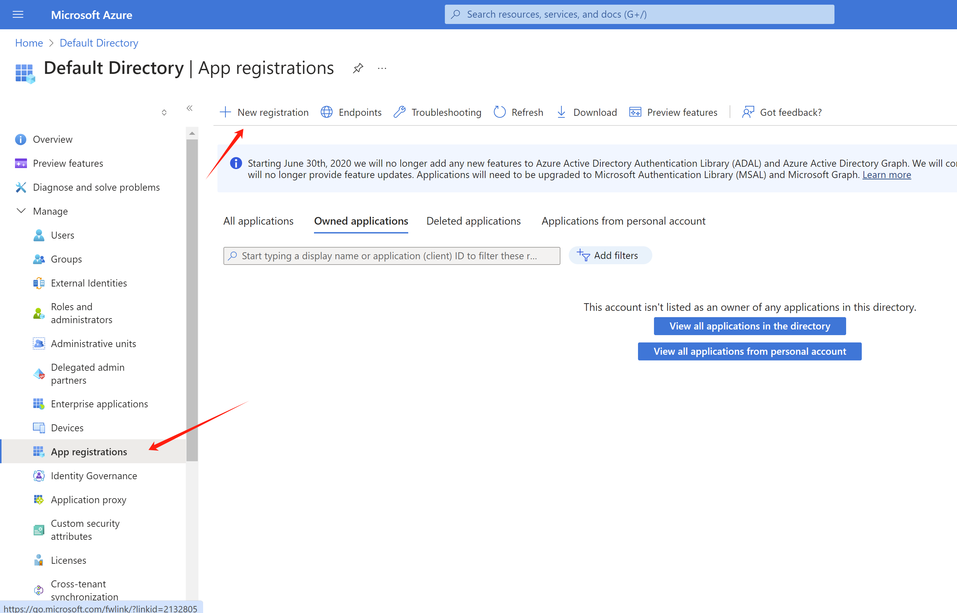This screenshot has height=613, width=957.
Task: Collapse the Manage section
Action: click(x=21, y=211)
